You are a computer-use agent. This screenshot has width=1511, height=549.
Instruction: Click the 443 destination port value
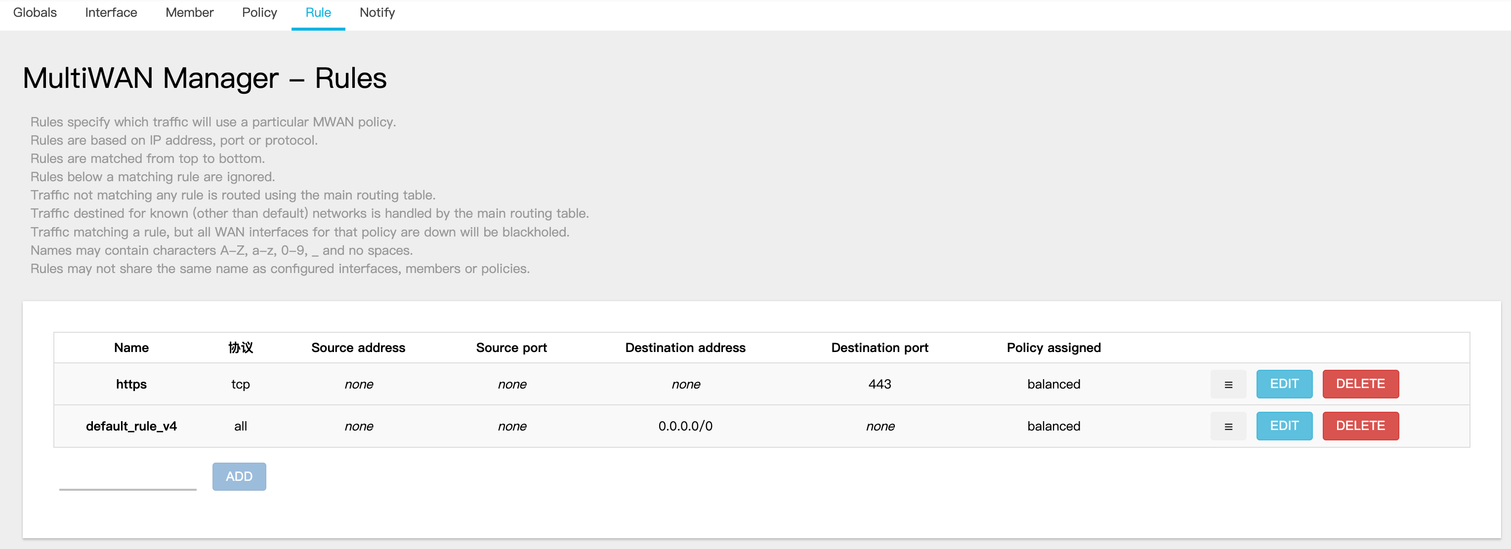(879, 385)
